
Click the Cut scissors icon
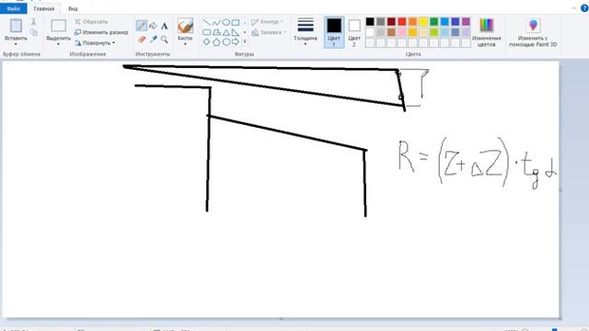(x=33, y=21)
